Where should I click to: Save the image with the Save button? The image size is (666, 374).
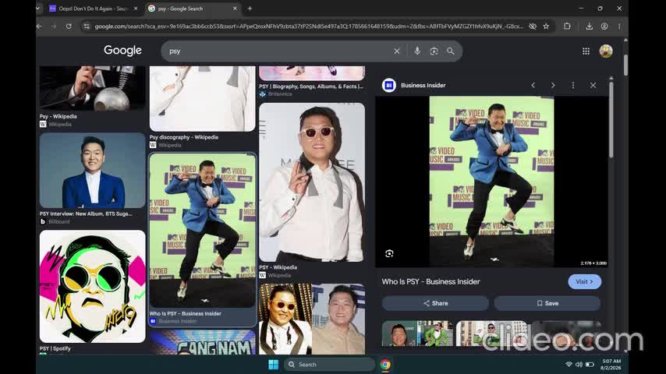point(547,303)
